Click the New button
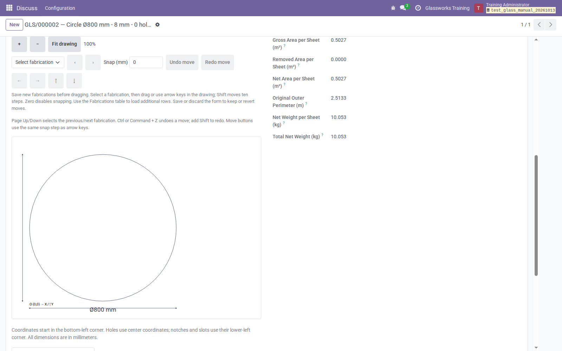 click(x=14, y=25)
